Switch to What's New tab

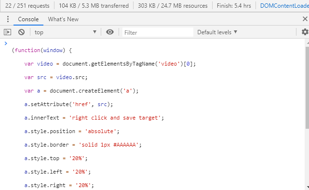pos(63,19)
